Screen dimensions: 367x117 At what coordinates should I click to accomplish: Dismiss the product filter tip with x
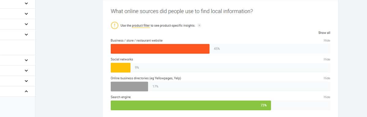pos(199,26)
